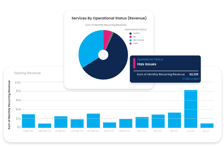This screenshot has width=224, height=147.
Task: Click the light blue Not In Service legend dot
Action: pyautogui.click(x=130, y=40)
